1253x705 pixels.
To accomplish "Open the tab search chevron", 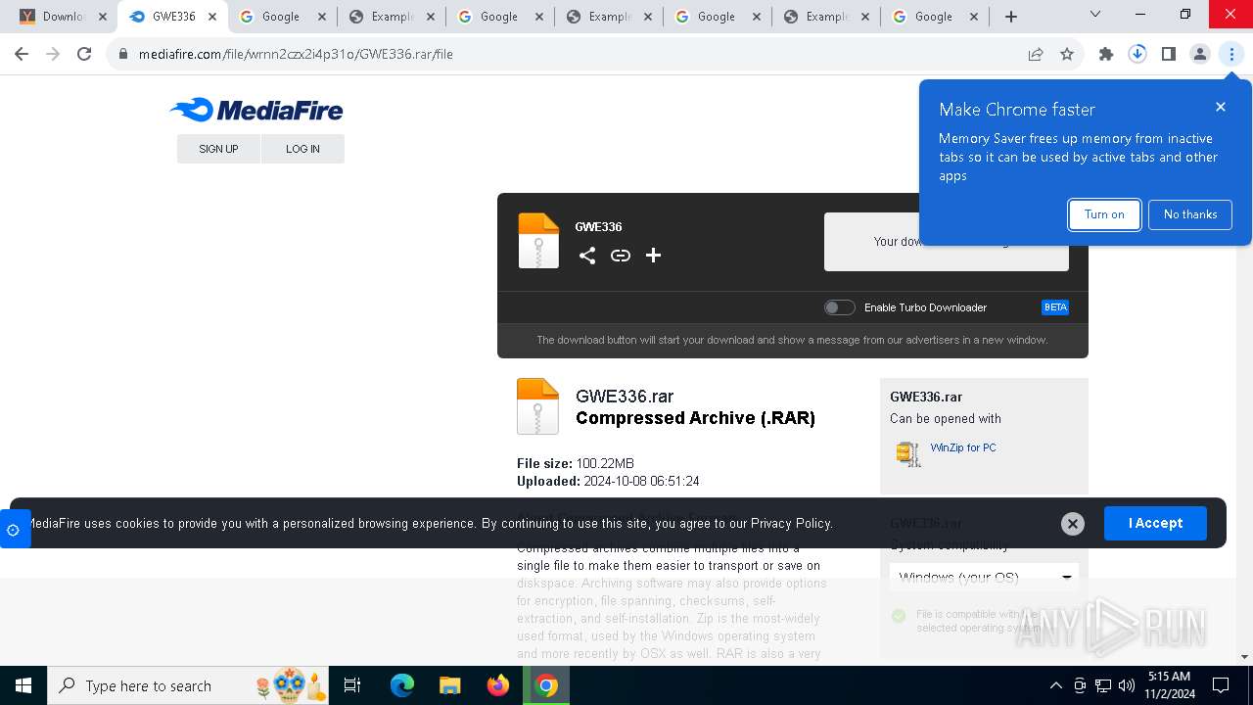I will 1094,15.
